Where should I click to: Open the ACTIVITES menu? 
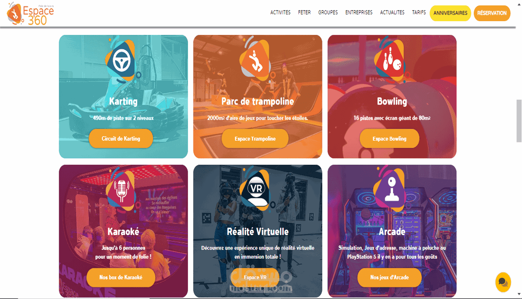coord(280,12)
